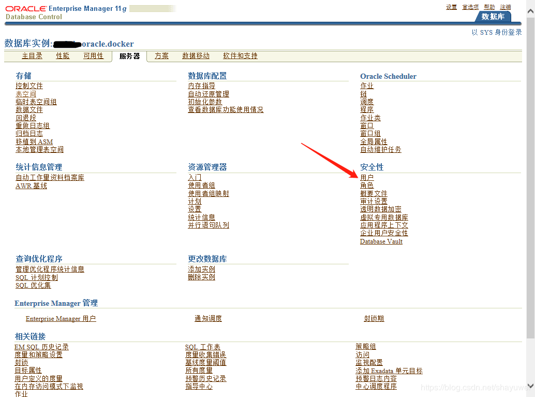
Task: Open the 表空间 link
Action: [x=26, y=94]
